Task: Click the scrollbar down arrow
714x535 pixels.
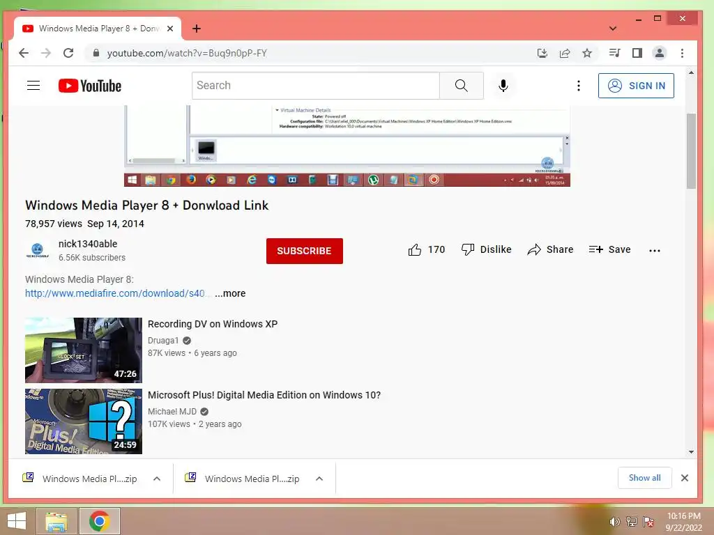Action: pyautogui.click(x=691, y=451)
